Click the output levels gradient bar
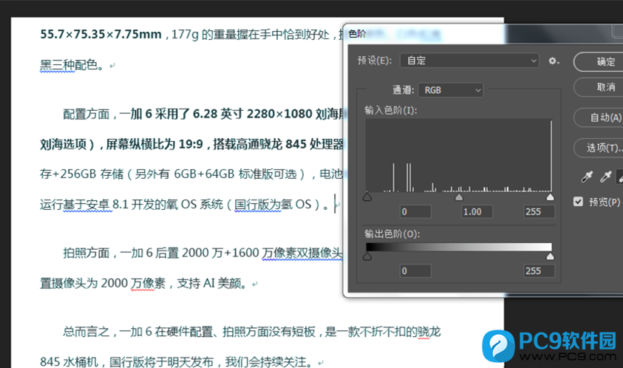The height and width of the screenshot is (368, 623). (458, 248)
